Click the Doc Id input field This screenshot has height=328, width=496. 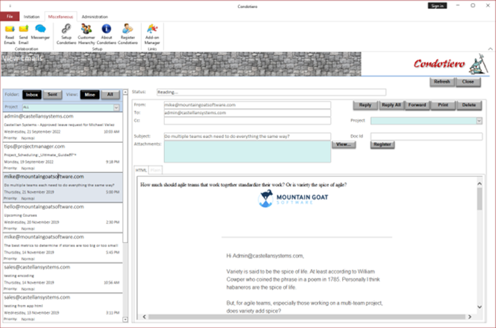[427, 137]
